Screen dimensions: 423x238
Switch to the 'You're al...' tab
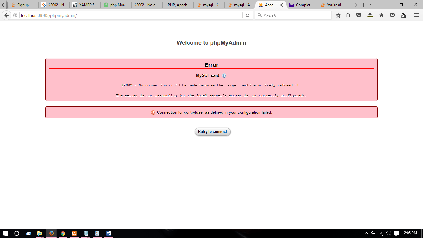tap(333, 5)
